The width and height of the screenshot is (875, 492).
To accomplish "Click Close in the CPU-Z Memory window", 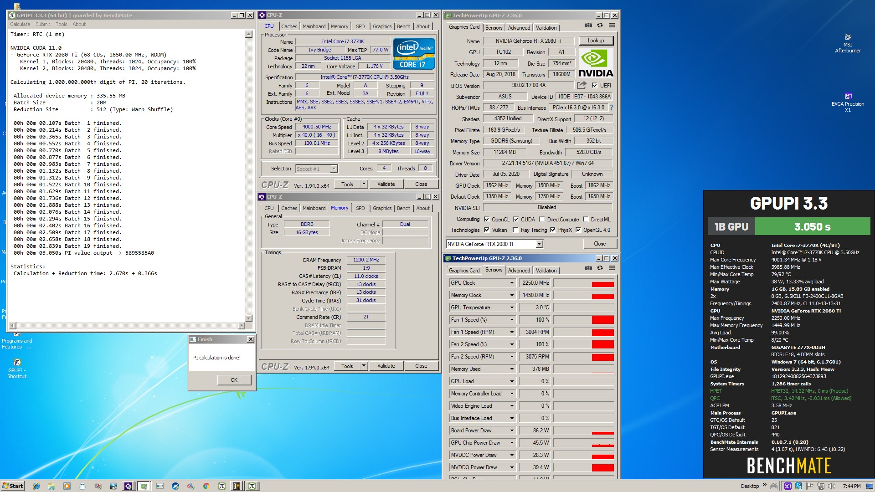I will coord(421,366).
